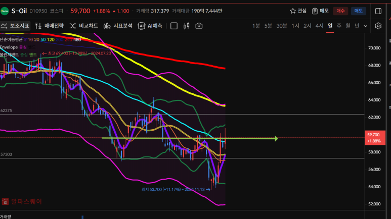The width and height of the screenshot is (391, 219).
Task: Click the 단순이동평균 indicator label
Action: 11,40
